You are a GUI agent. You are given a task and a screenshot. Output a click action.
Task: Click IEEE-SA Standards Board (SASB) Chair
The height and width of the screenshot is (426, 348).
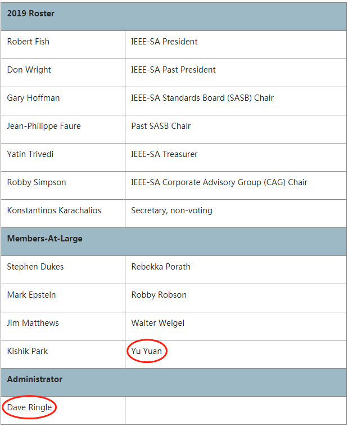[x=202, y=98]
